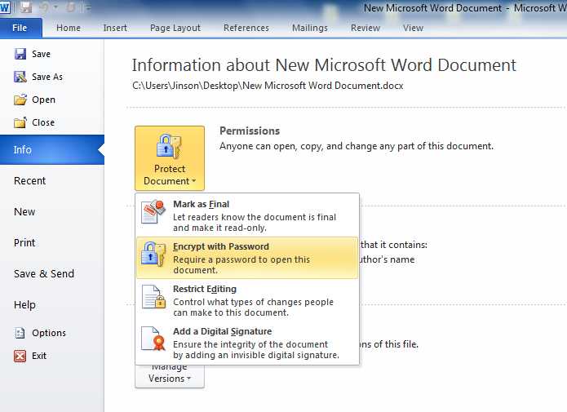Viewport: 567px width, 412px height.
Task: Click the Save label in sidebar
Action: [41, 54]
